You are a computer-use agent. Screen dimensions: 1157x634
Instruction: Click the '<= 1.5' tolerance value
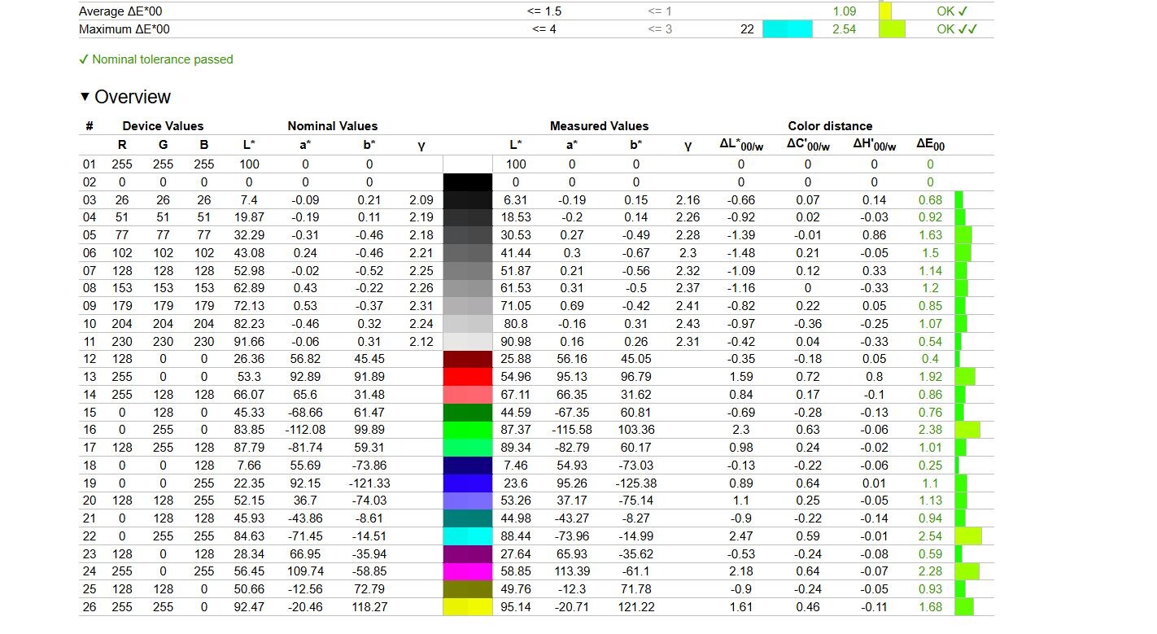tap(544, 11)
